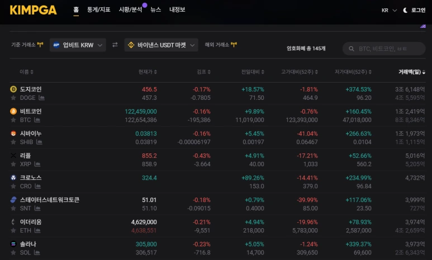This screenshot has width=432, height=260.
Task: Sort the table by 이름
Action: pyautogui.click(x=26, y=72)
